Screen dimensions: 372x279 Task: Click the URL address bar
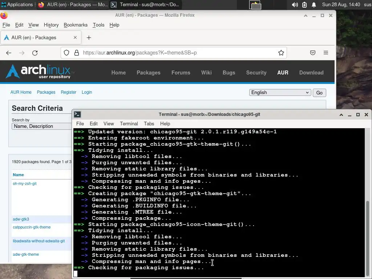click(174, 53)
